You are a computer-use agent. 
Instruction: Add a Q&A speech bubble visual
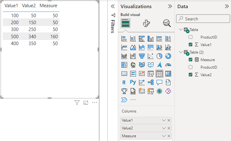point(159,82)
